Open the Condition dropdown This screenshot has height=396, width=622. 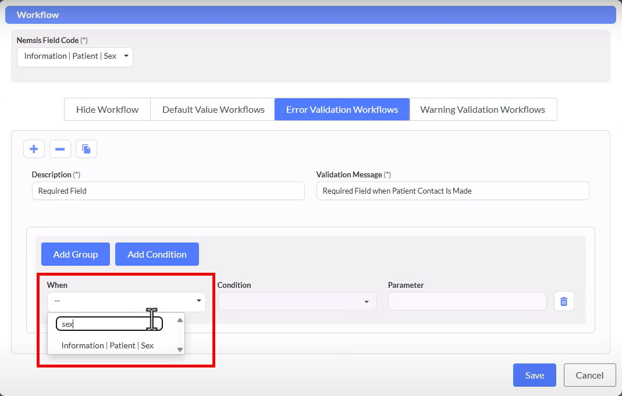tap(297, 301)
